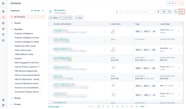This screenshot has width=186, height=109.
Task: Check the first contact row checkbox
Action: [52, 31]
